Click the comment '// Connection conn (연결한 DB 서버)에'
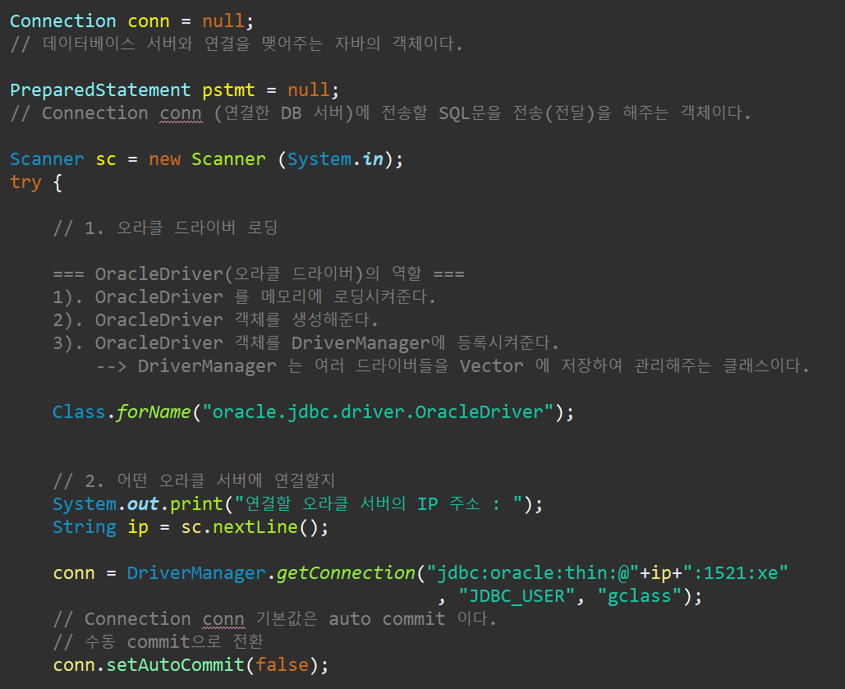 pyautogui.click(x=380, y=113)
